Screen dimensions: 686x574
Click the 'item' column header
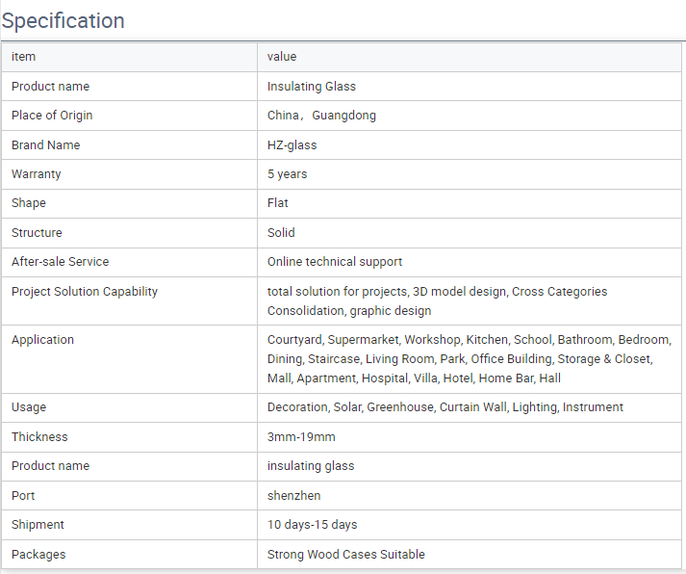click(x=23, y=57)
